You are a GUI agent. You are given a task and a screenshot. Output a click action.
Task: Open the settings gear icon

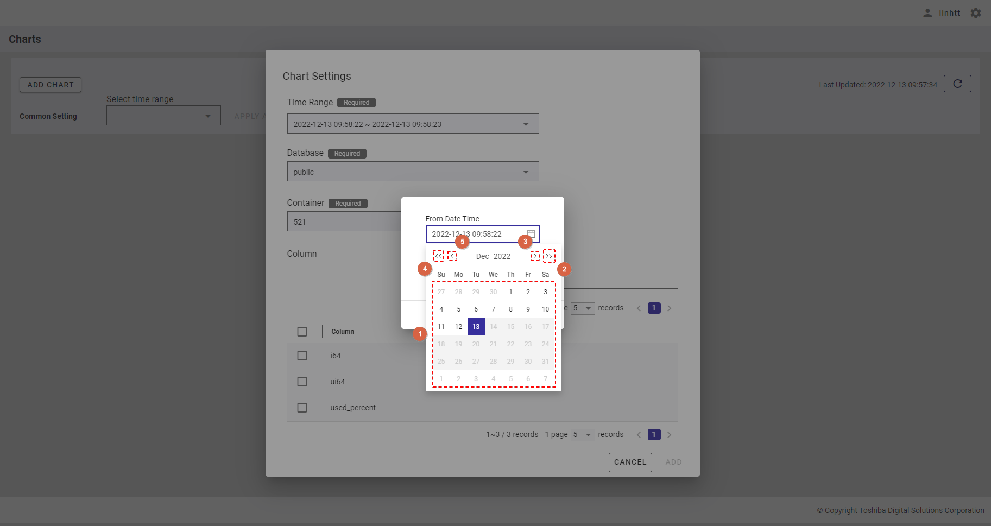[976, 13]
